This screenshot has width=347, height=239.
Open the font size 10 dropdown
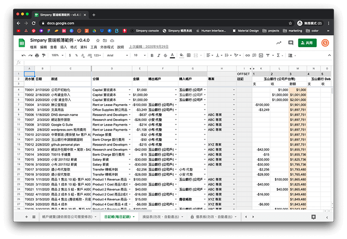coord(140,55)
